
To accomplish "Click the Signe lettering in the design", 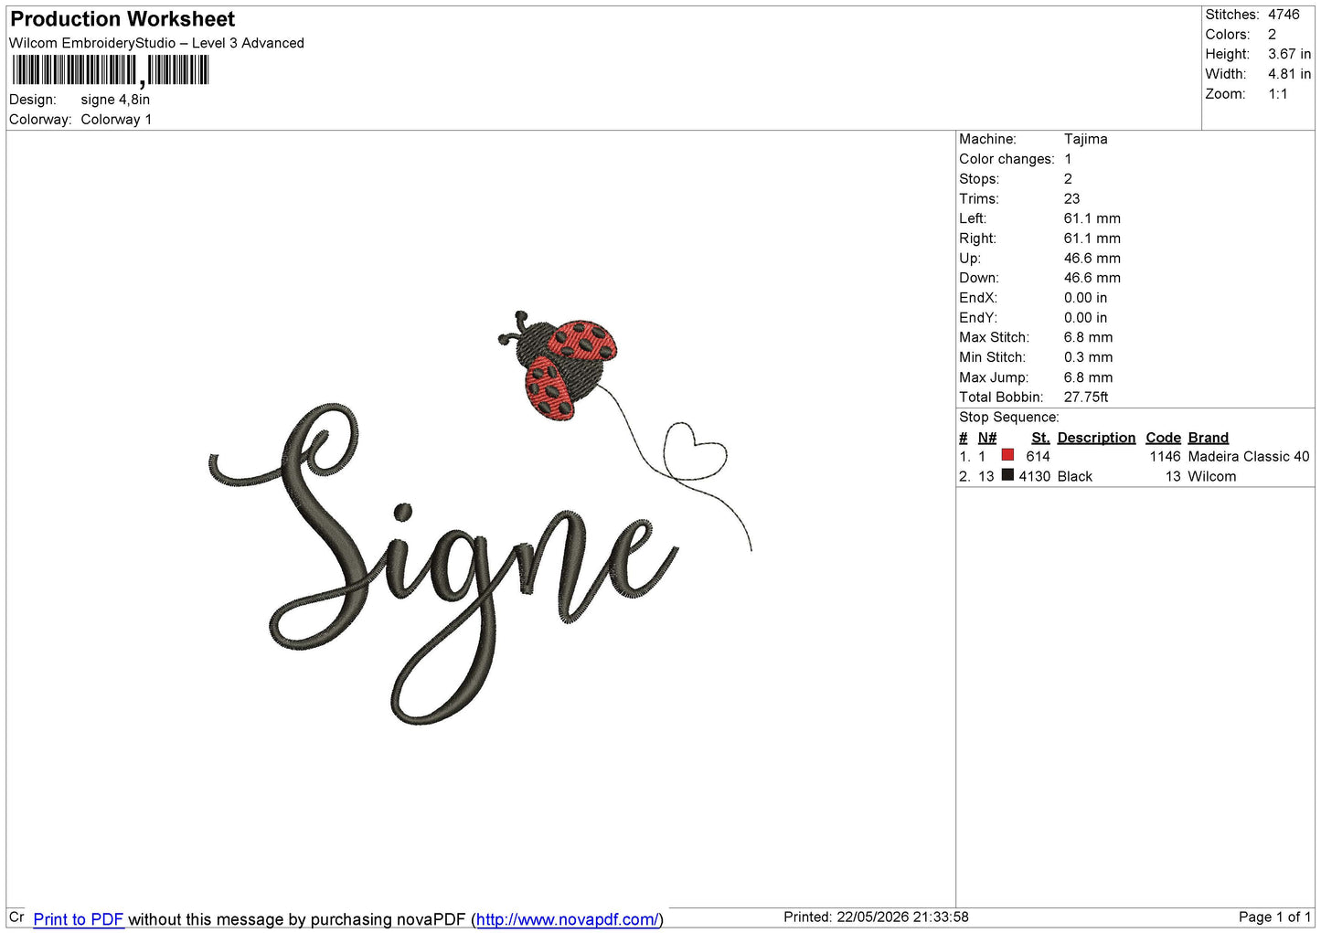I will (x=443, y=564).
